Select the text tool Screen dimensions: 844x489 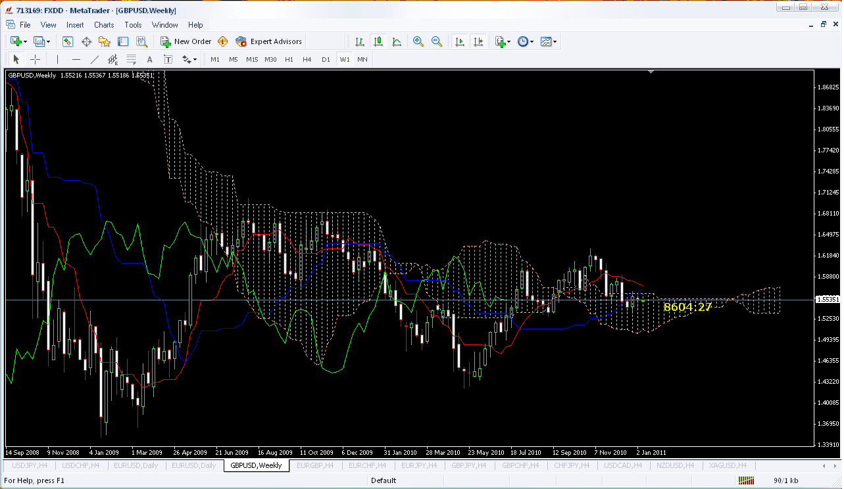150,59
